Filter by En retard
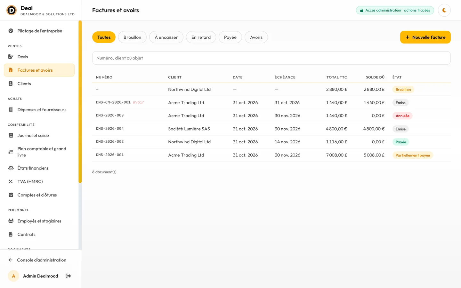This screenshot has width=461, height=288. coord(201,37)
